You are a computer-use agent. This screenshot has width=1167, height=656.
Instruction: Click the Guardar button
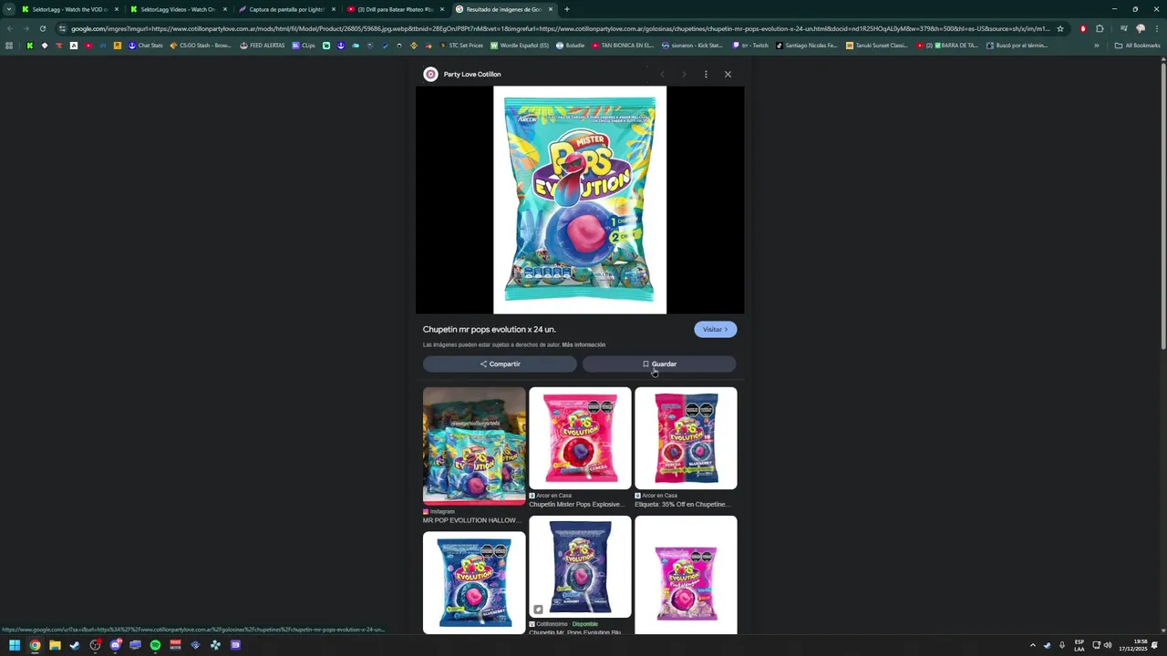point(659,364)
